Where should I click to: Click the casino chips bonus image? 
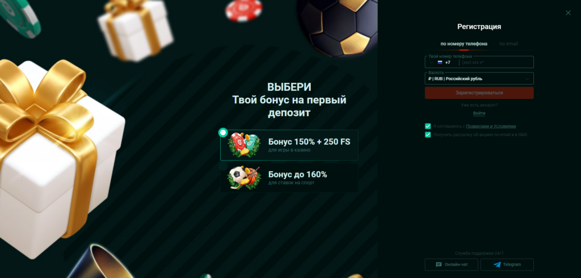(245, 145)
